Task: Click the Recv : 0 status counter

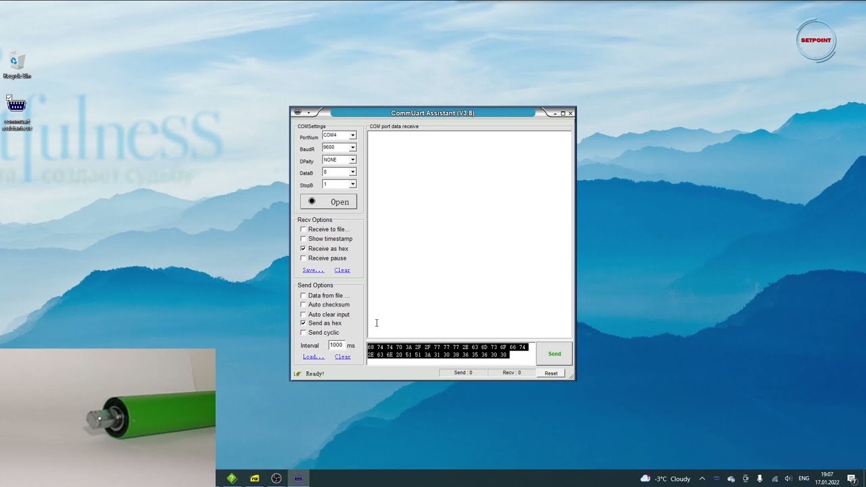Action: [511, 373]
